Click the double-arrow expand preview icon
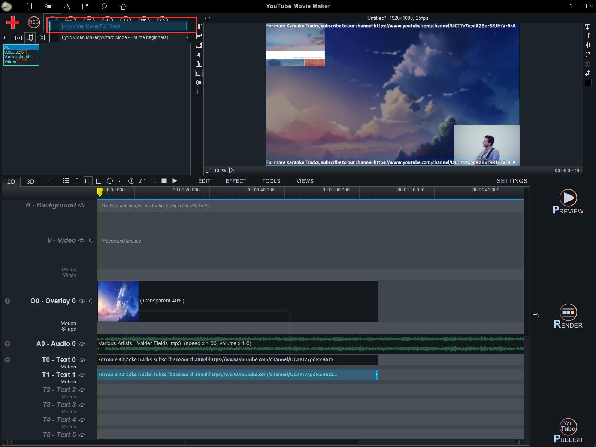Image resolution: width=596 pixels, height=447 pixels. tap(207, 18)
